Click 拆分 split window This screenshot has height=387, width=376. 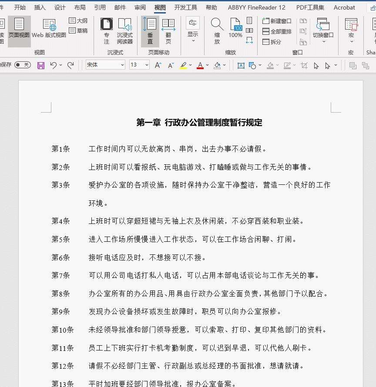coord(272,42)
